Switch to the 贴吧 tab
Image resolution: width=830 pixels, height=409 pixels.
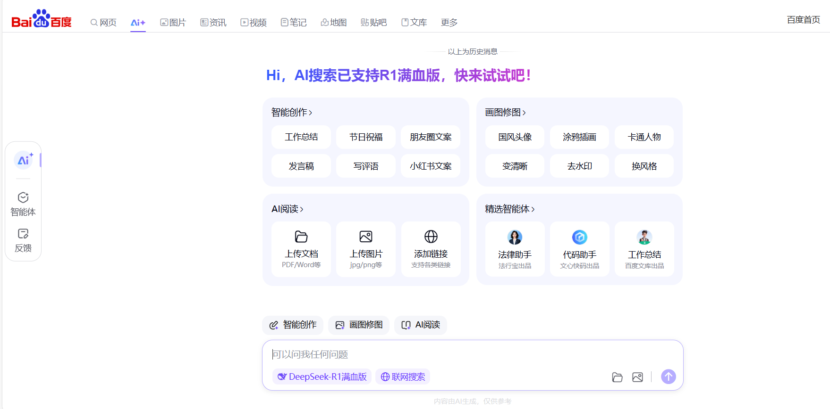pyautogui.click(x=373, y=22)
